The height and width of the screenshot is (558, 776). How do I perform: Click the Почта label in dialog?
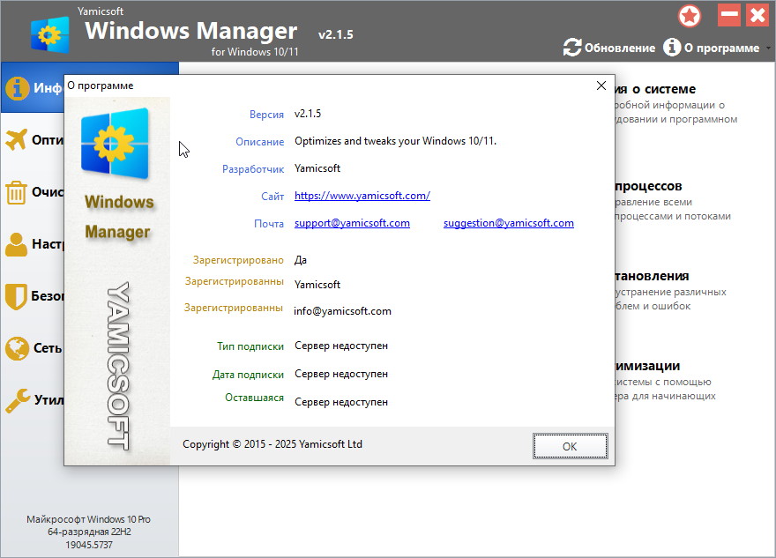coord(269,224)
